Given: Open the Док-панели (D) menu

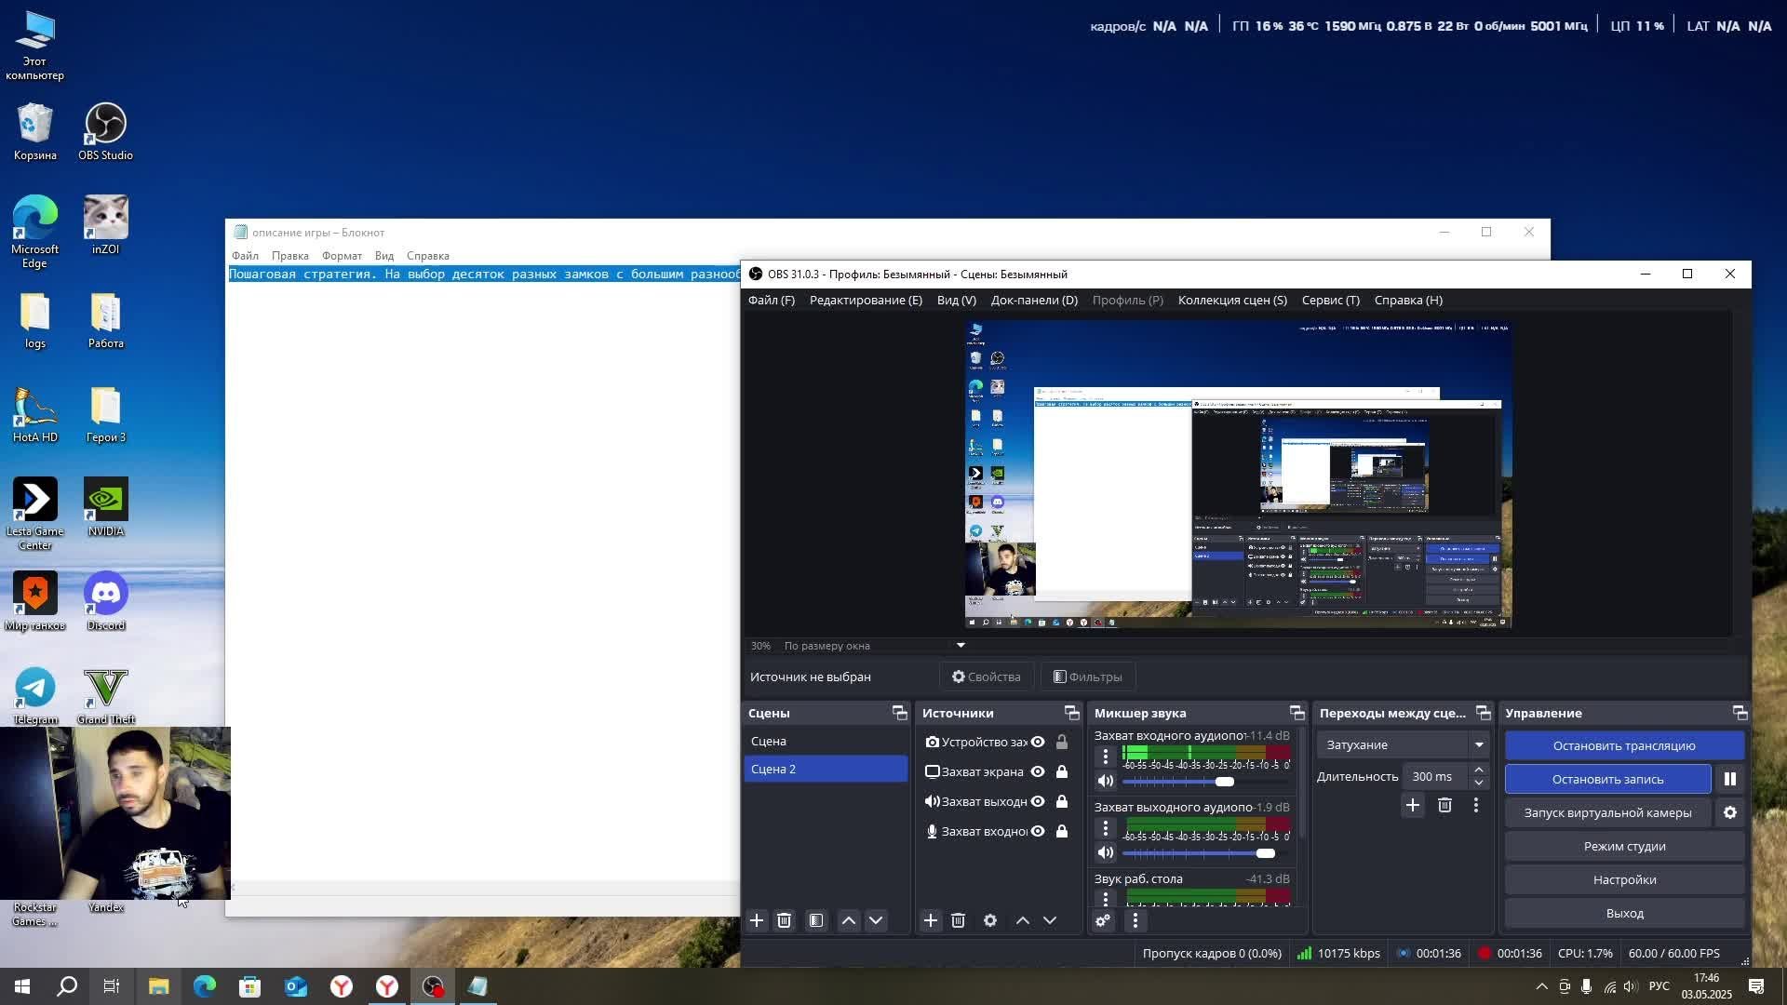Looking at the screenshot, I should tap(1033, 300).
